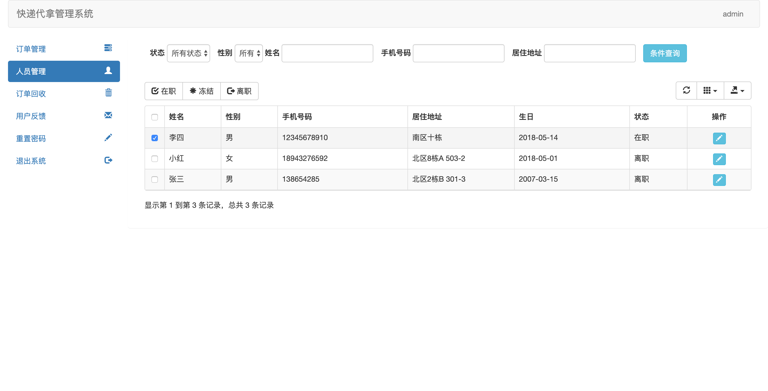Click the 用户反馈 envelope icon

pos(108,115)
